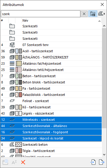Image resolution: width=107 pixels, height=168 pixels.
Task: Click the red-brown swatch of 'Falazóblokk - tartószerkezet'
Action: pyautogui.click(x=20, y=95)
